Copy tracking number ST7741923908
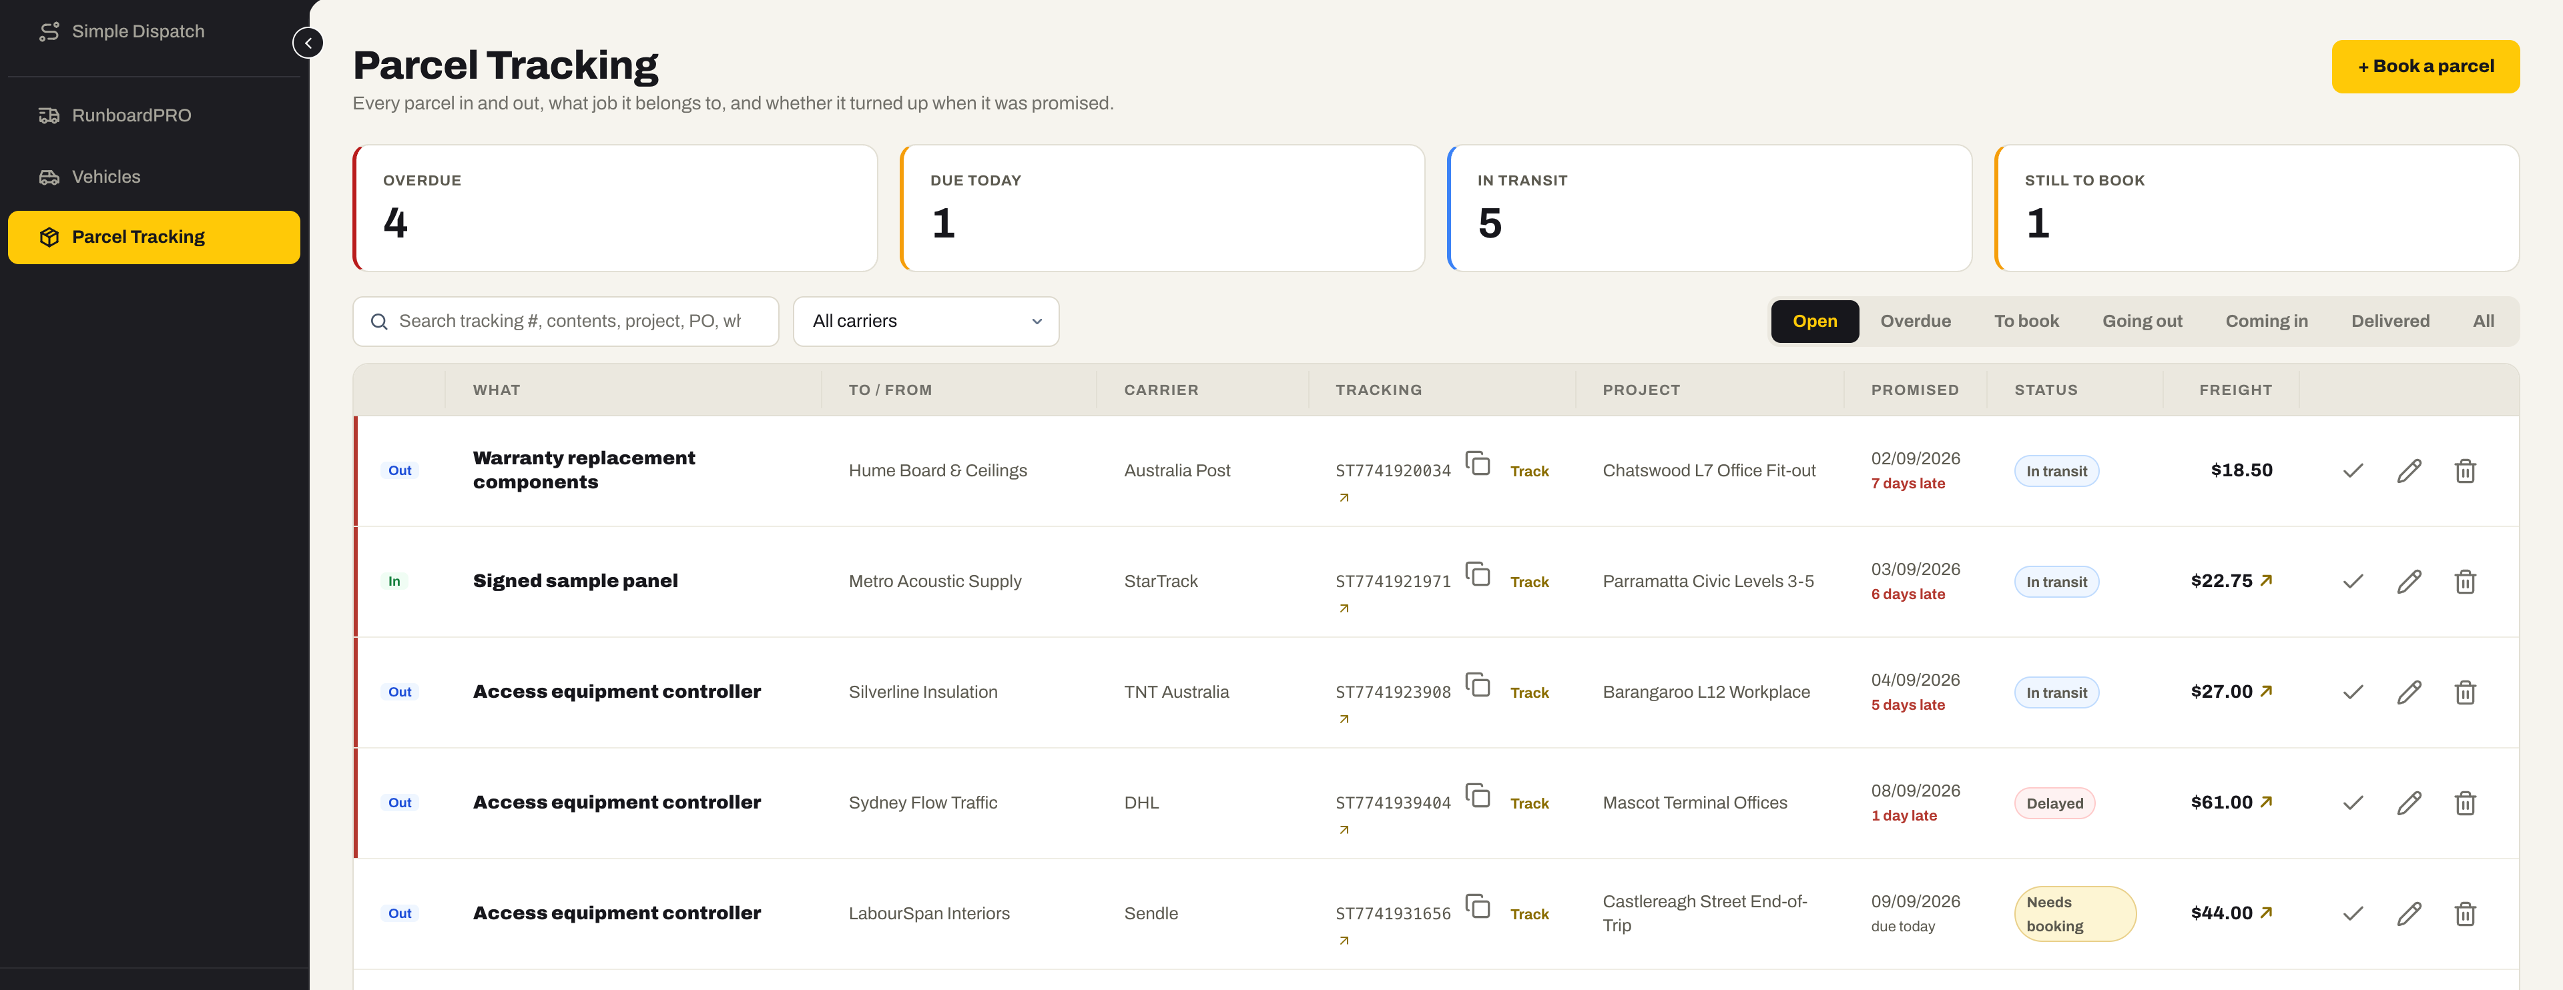 click(1478, 685)
